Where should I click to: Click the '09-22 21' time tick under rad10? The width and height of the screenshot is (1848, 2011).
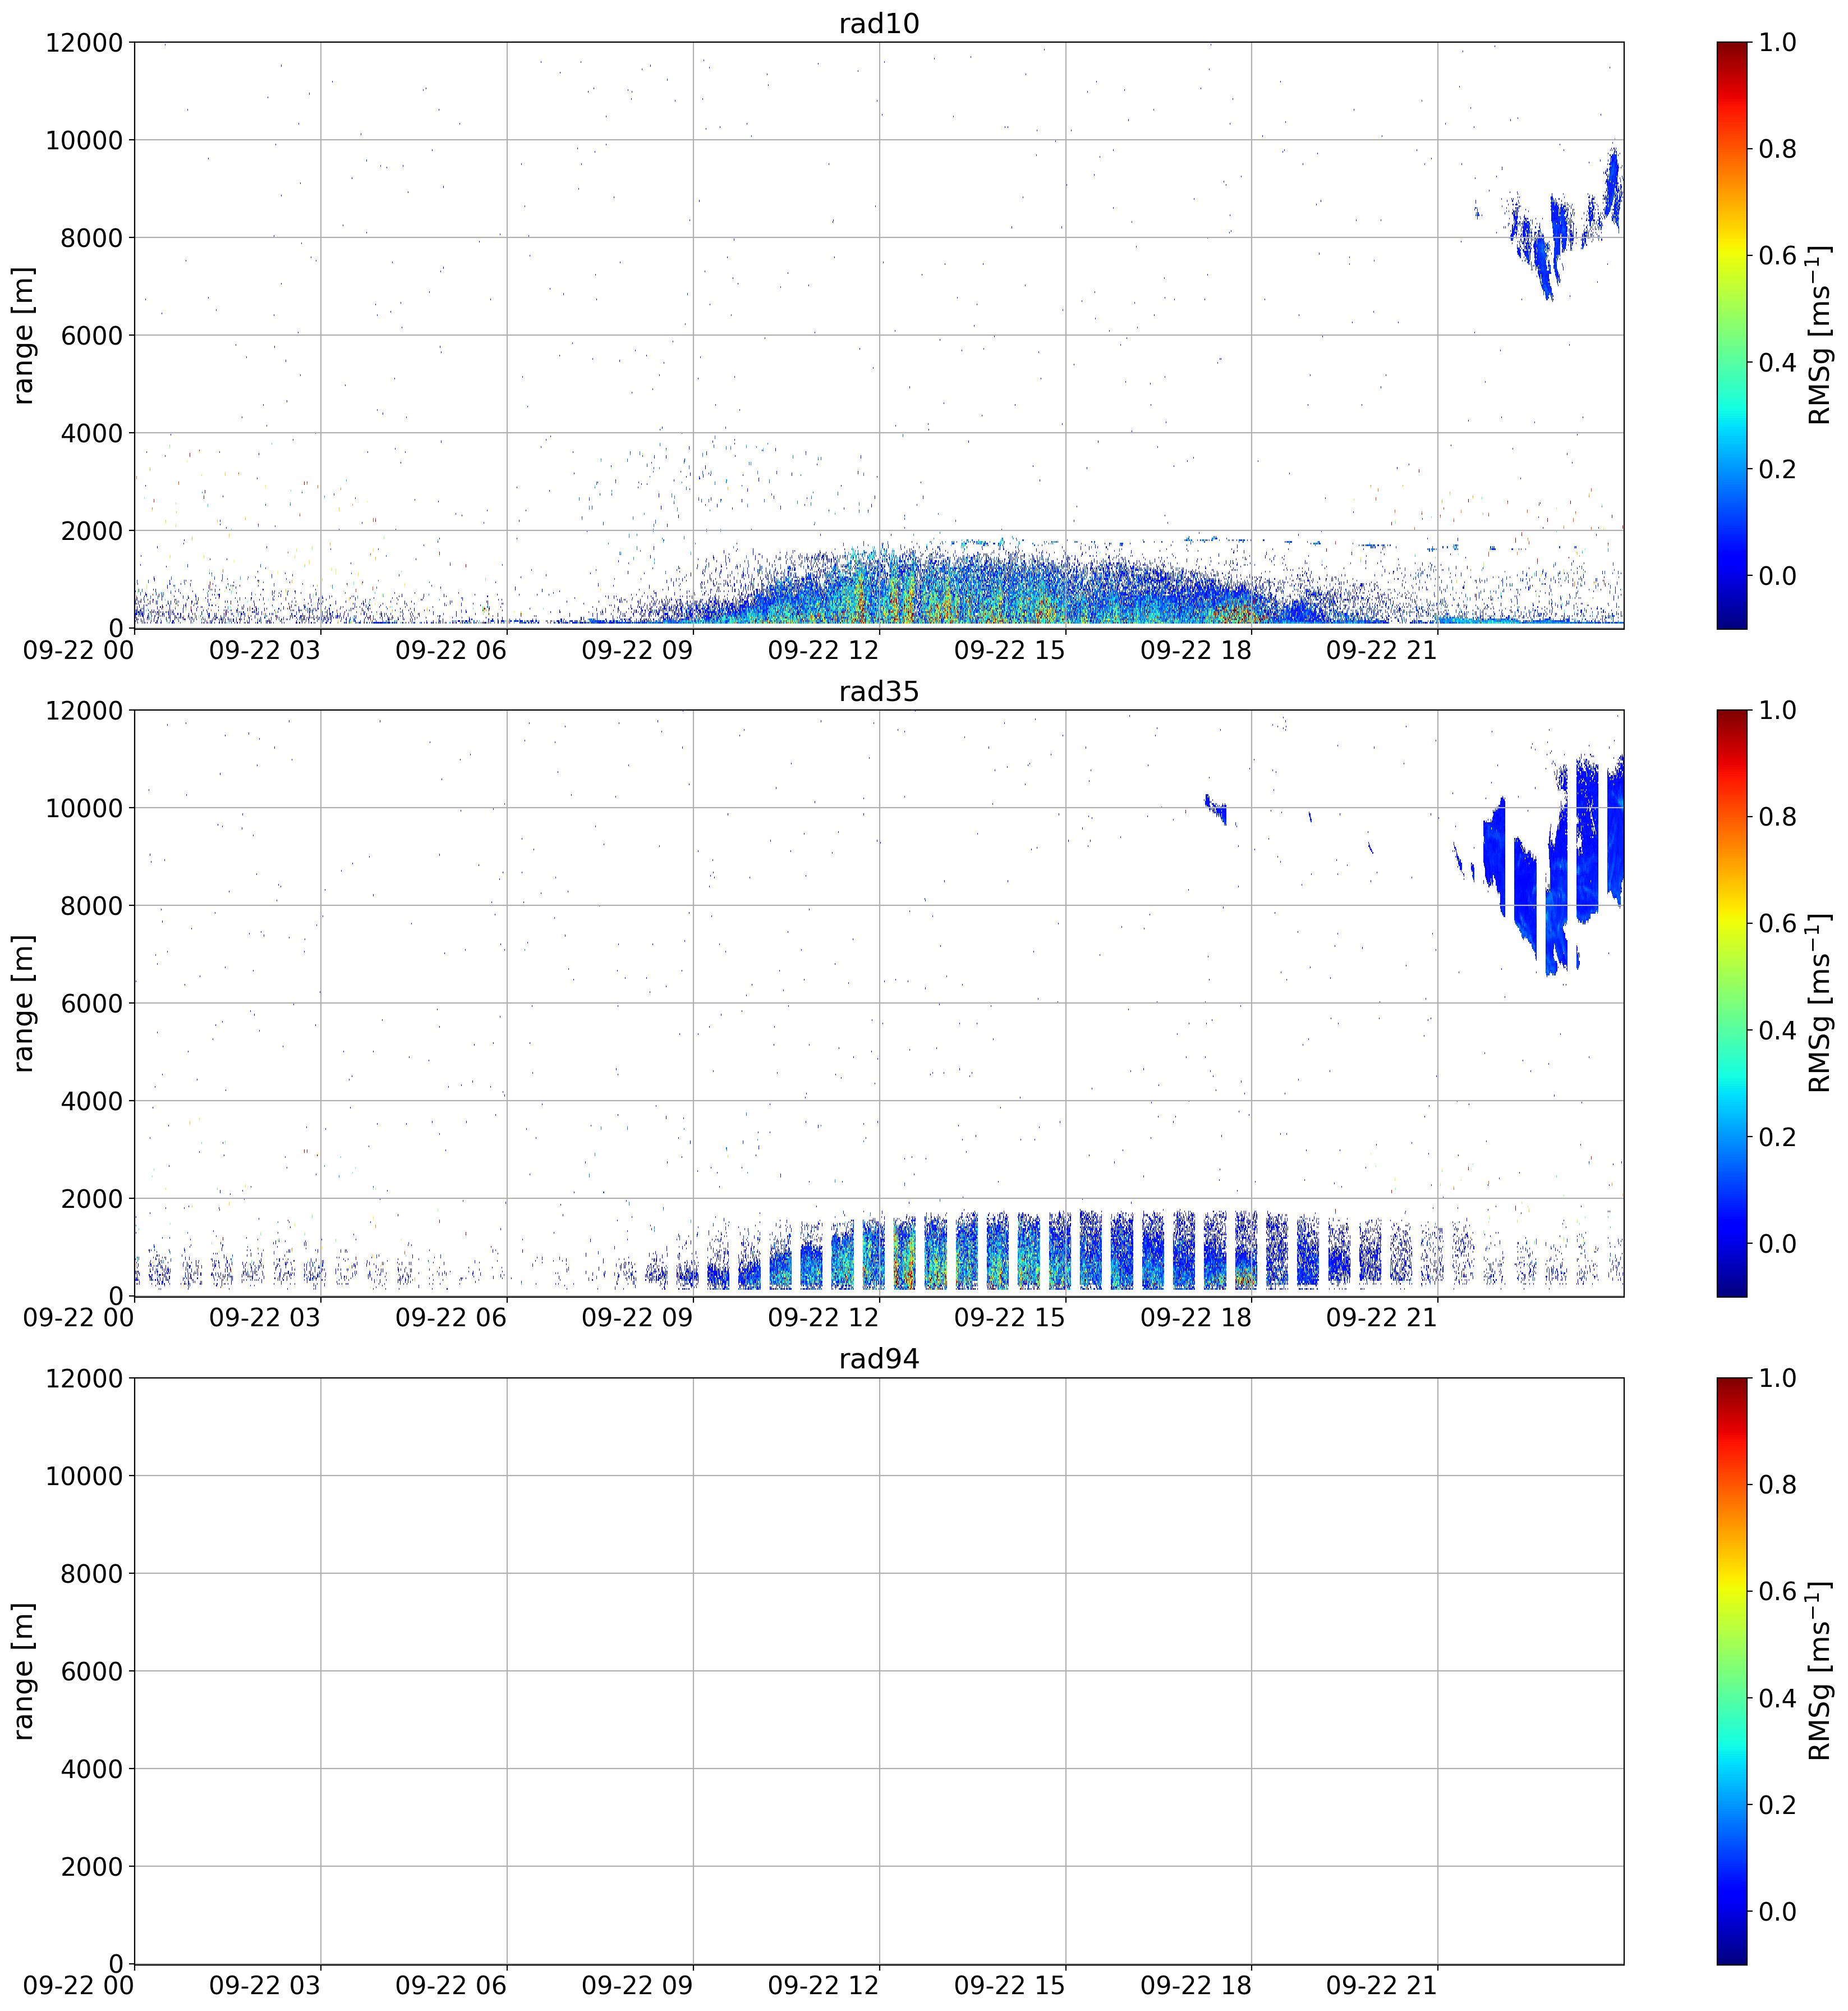[1382, 651]
